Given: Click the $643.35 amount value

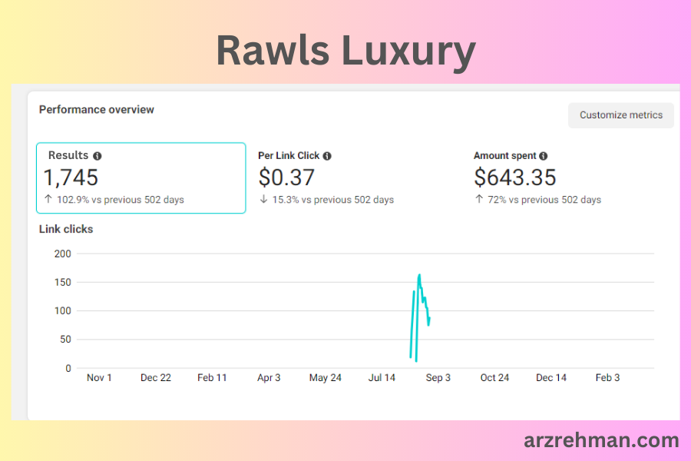Looking at the screenshot, I should tap(515, 177).
